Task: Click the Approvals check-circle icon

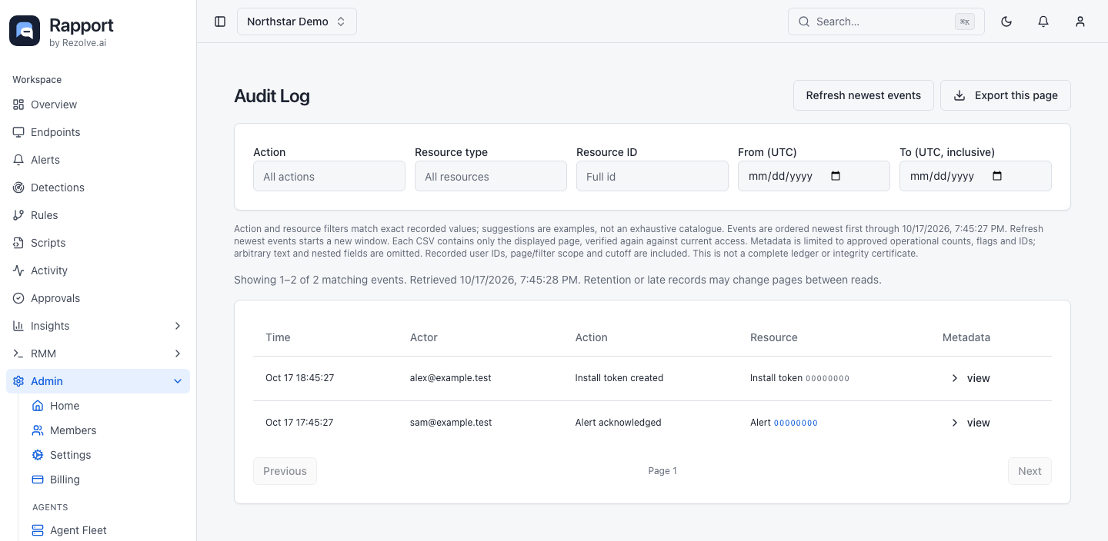Action: 18,298
